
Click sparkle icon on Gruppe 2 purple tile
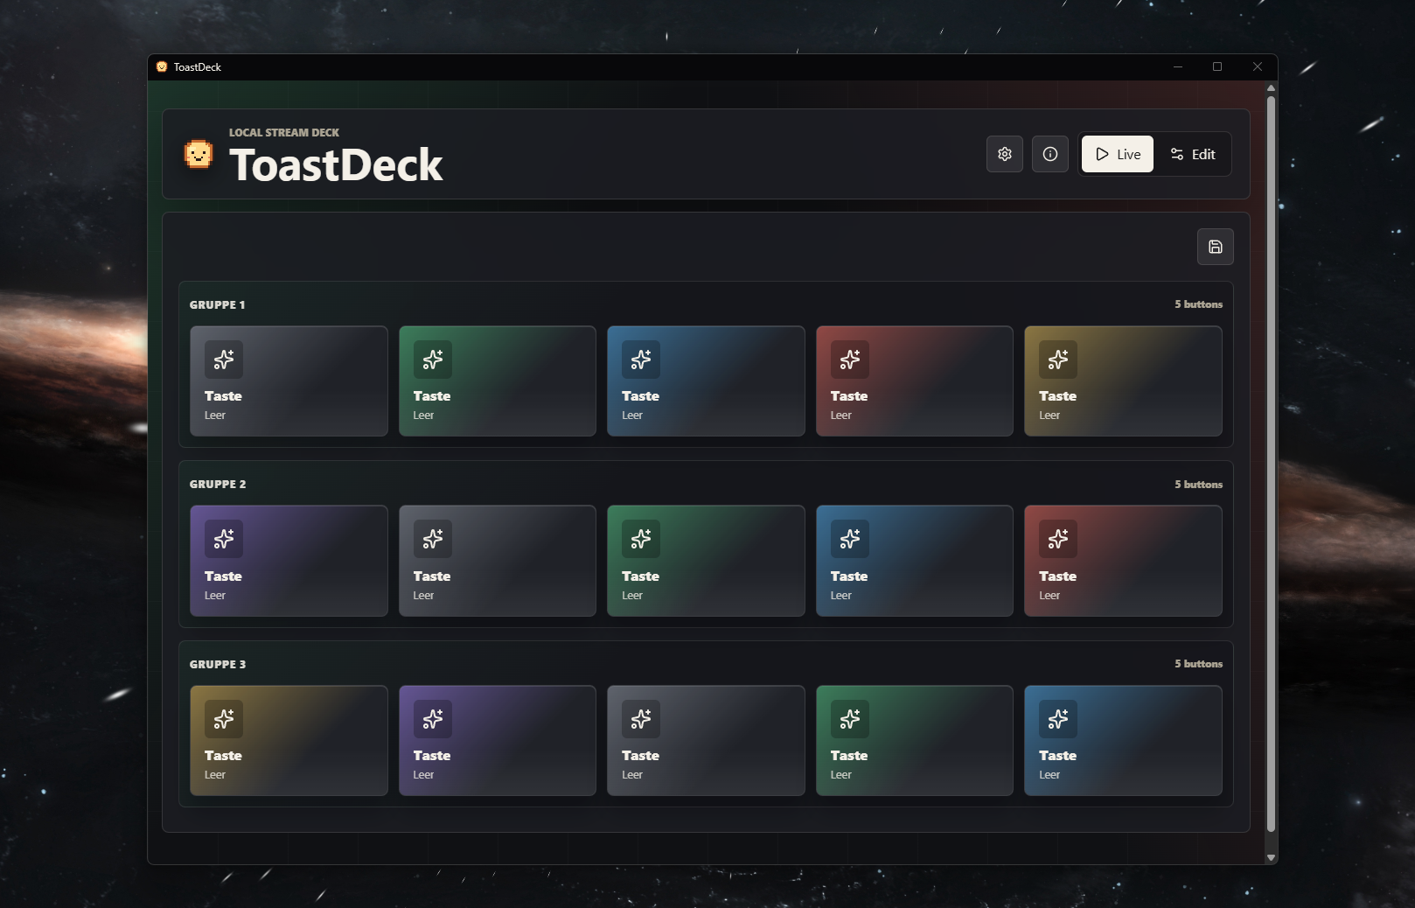224,539
